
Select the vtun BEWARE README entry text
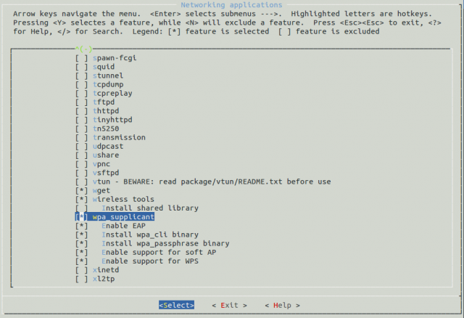coord(212,182)
